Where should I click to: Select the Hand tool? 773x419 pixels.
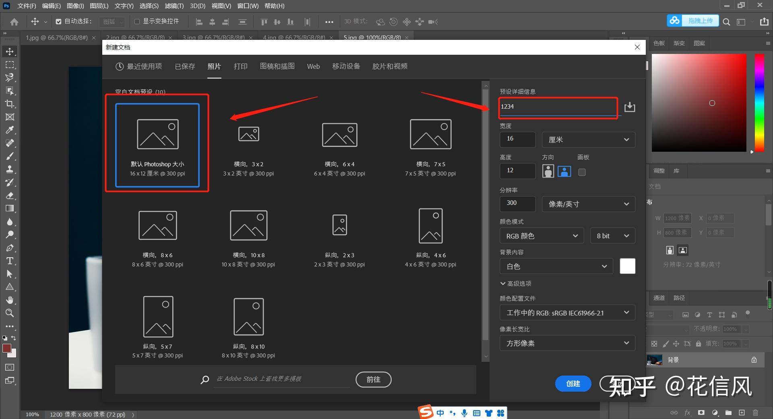[x=10, y=300]
